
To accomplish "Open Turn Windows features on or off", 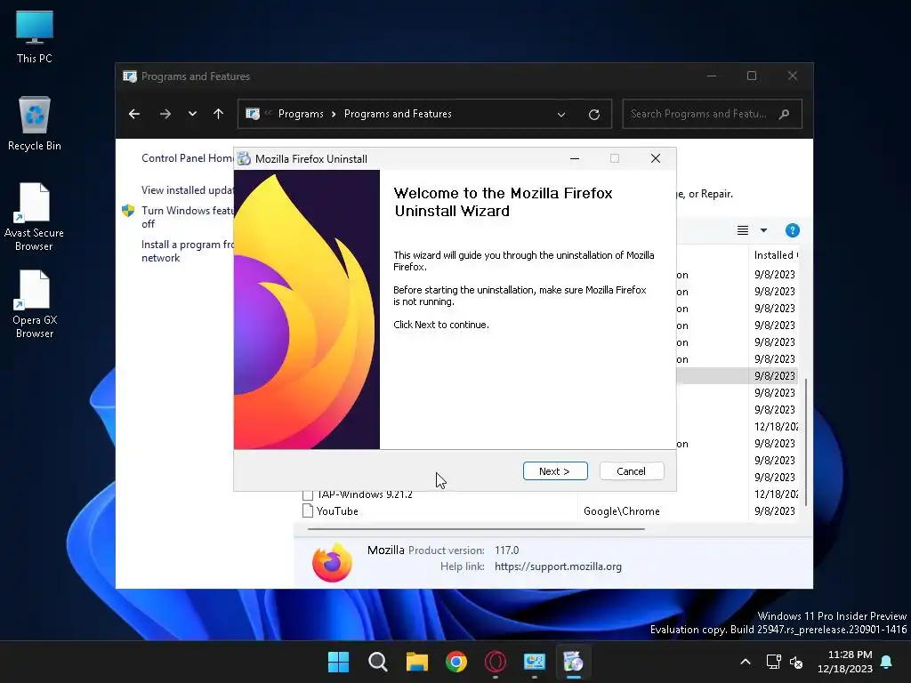I will coord(187,217).
